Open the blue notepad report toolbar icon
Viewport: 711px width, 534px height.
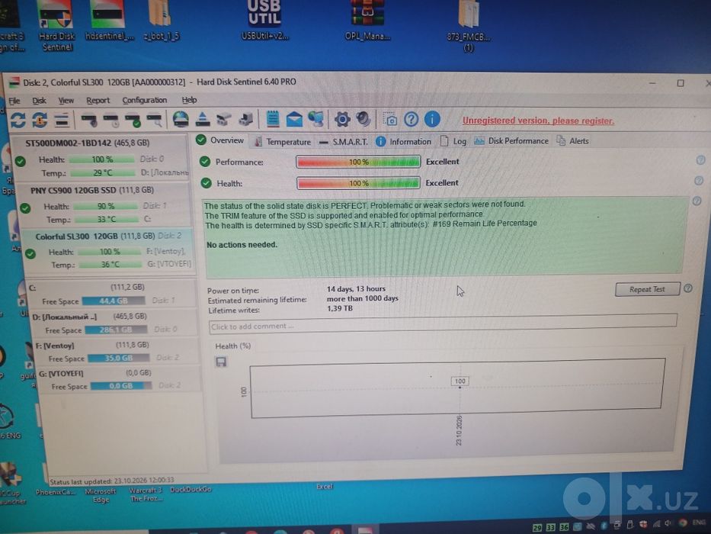(273, 120)
